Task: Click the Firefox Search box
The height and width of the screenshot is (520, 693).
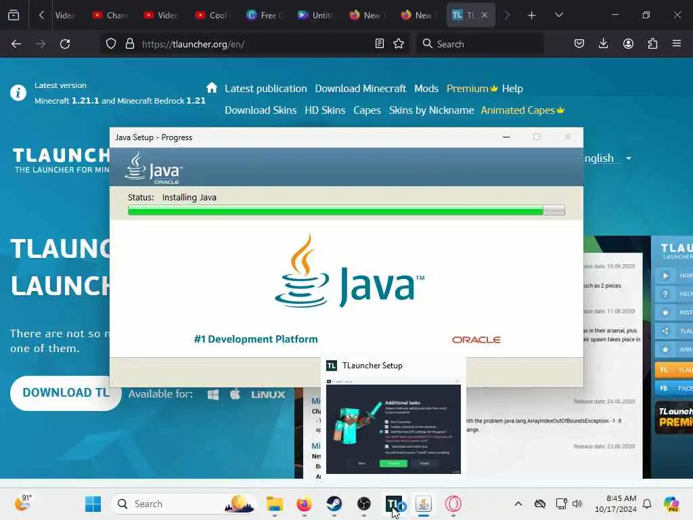Action: coord(480,44)
